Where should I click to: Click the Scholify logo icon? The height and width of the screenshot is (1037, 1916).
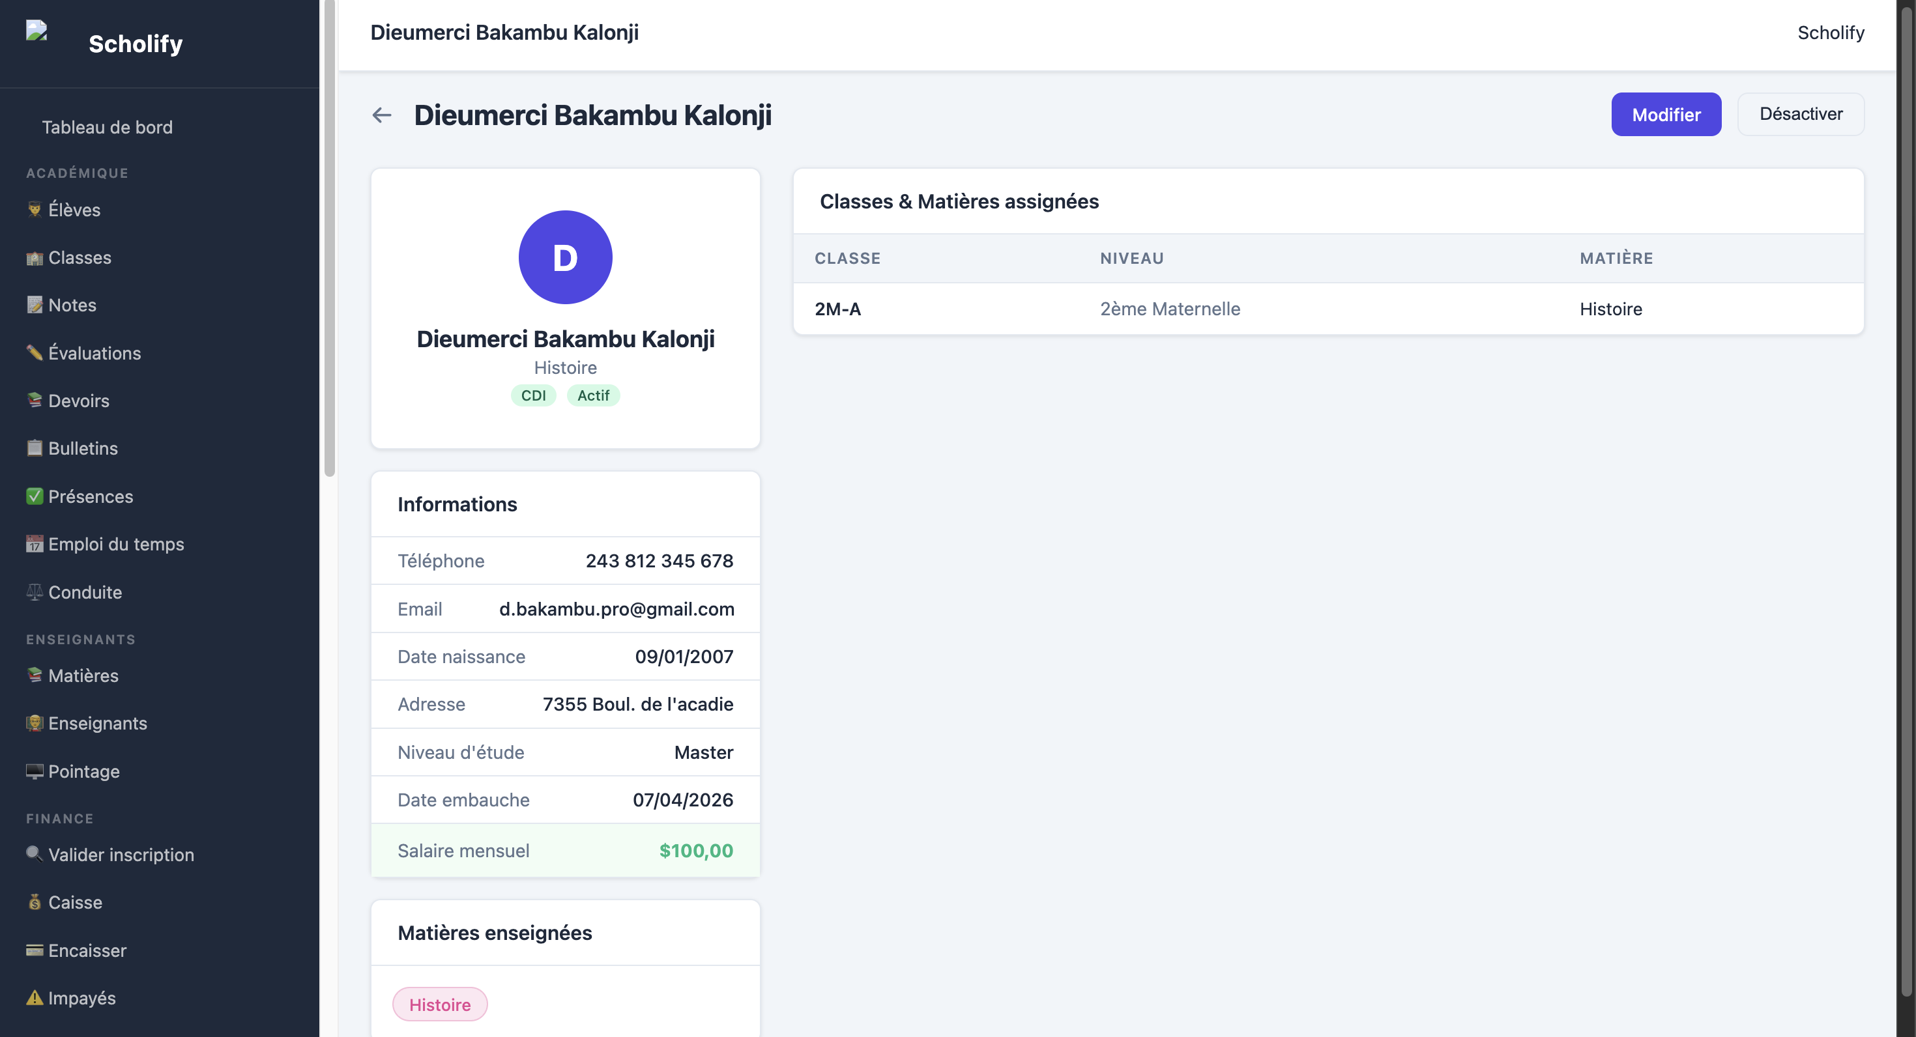36,31
